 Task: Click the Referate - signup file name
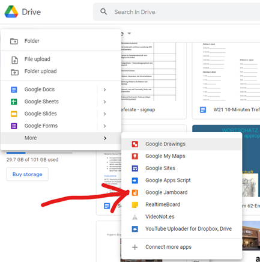[138, 110]
